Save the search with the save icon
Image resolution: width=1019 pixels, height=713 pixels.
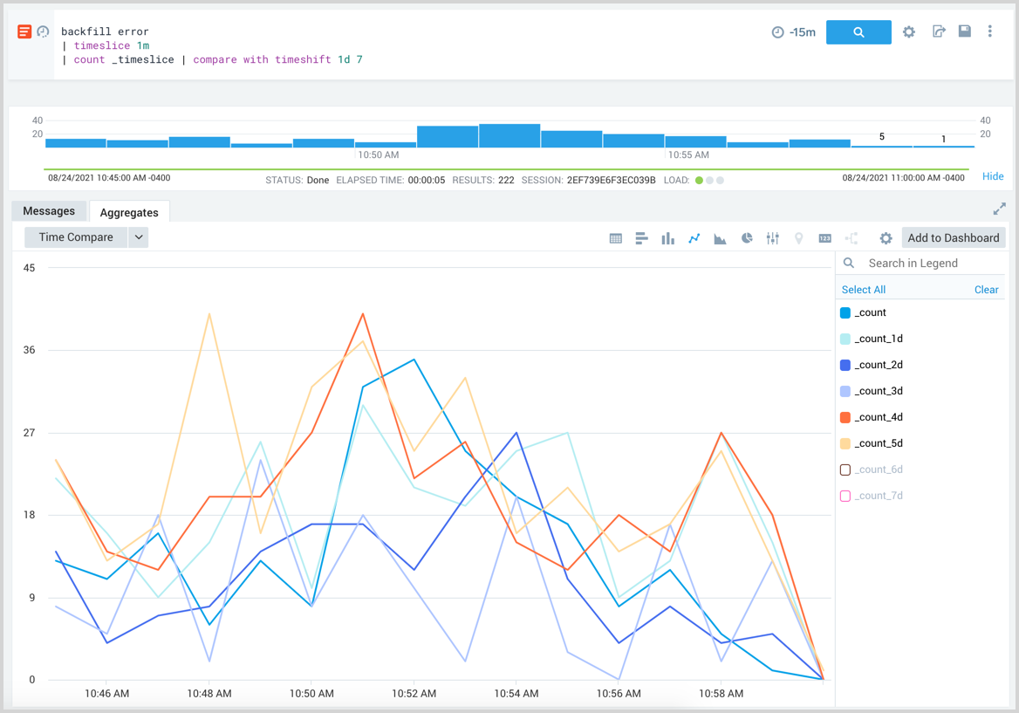pyautogui.click(x=964, y=31)
